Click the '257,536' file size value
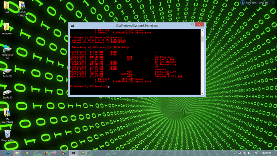The image size is (277, 156). (126, 74)
